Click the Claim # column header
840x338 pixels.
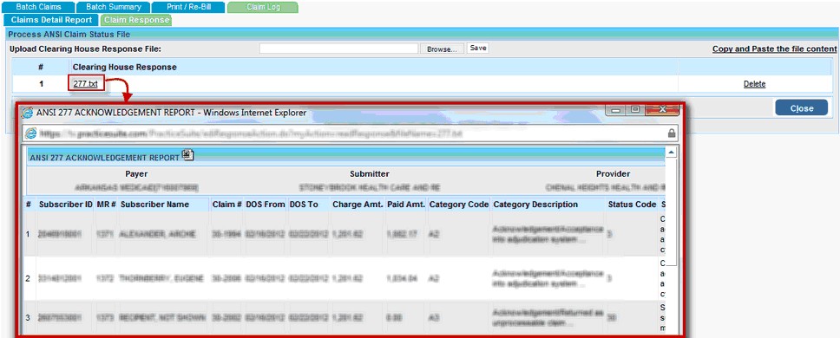[x=227, y=205]
